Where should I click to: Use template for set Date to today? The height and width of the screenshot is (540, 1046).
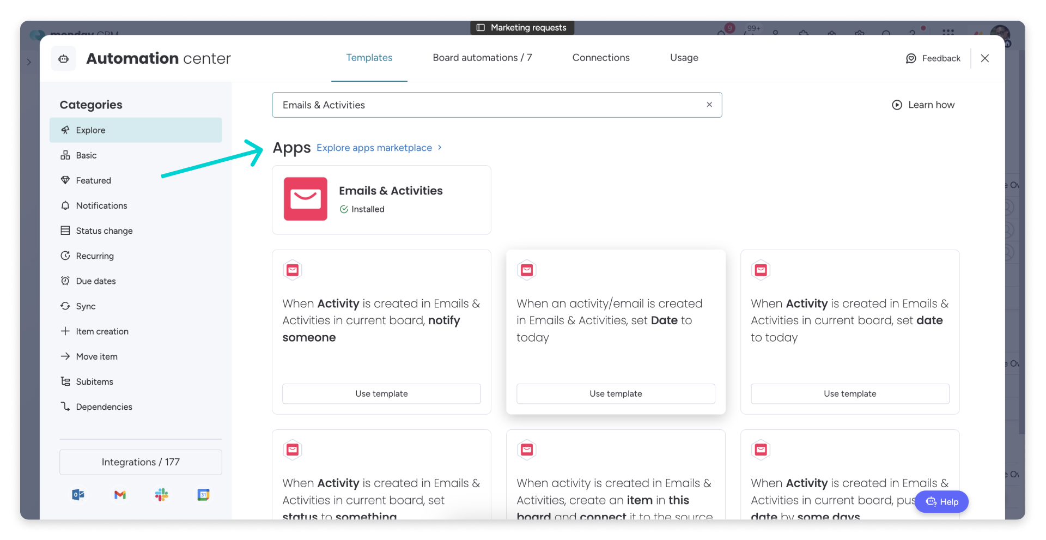616,393
